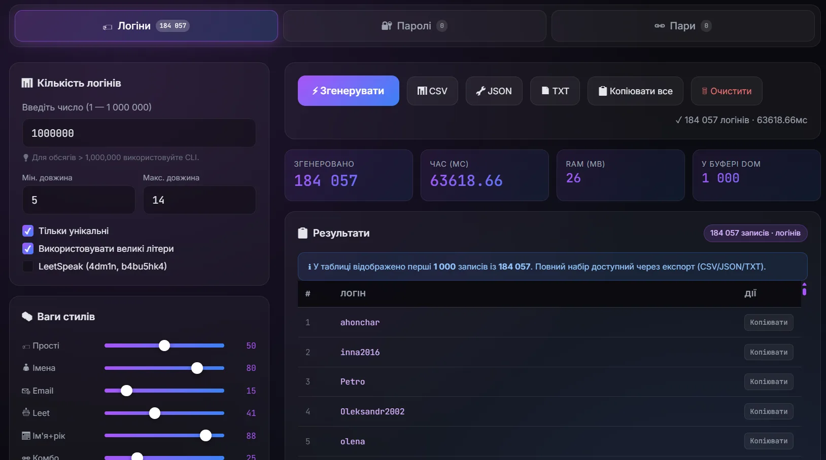Image resolution: width=826 pixels, height=460 pixels.
Task: Click the lightbulb hint icon
Action: click(26, 158)
